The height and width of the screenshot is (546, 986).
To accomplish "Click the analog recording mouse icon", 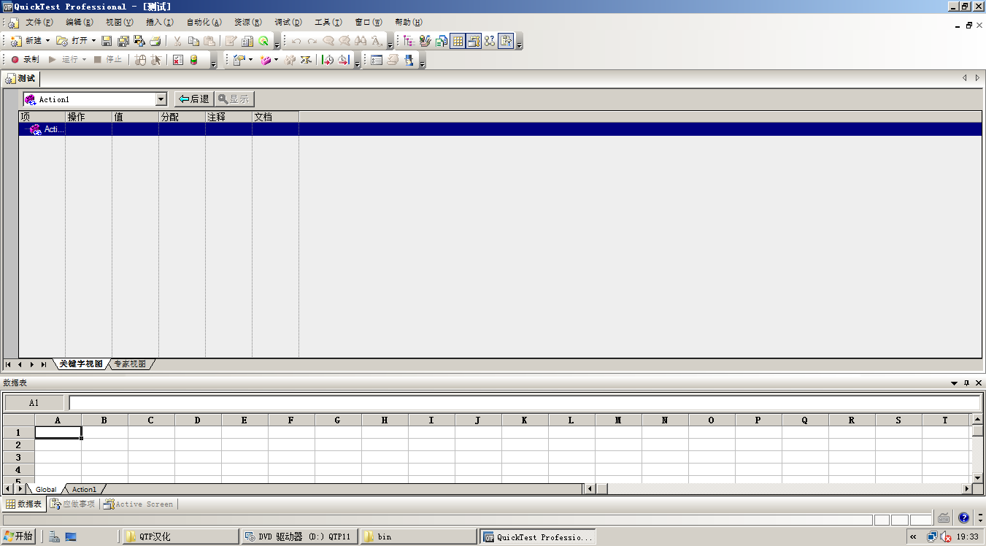I will [x=140, y=60].
